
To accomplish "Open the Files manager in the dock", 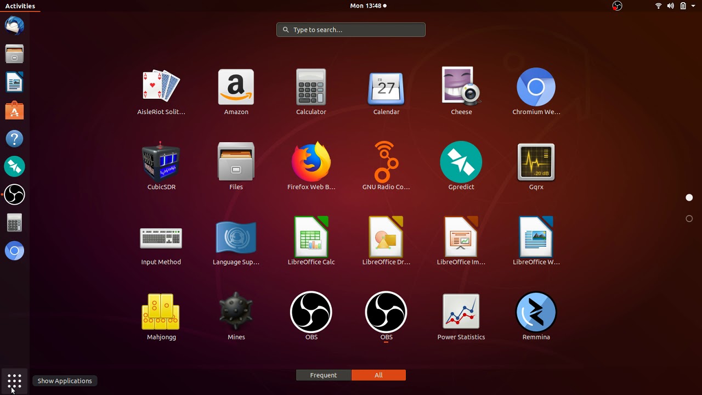I will (x=15, y=54).
